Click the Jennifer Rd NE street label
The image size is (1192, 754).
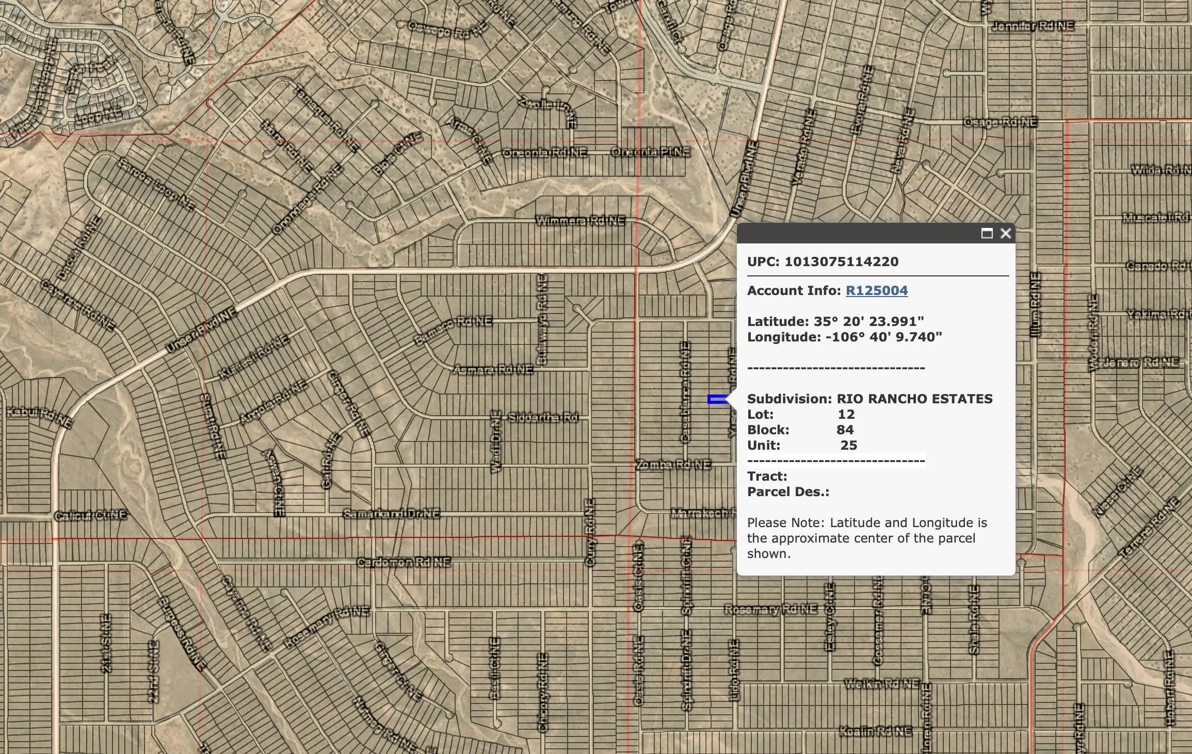click(x=1033, y=26)
